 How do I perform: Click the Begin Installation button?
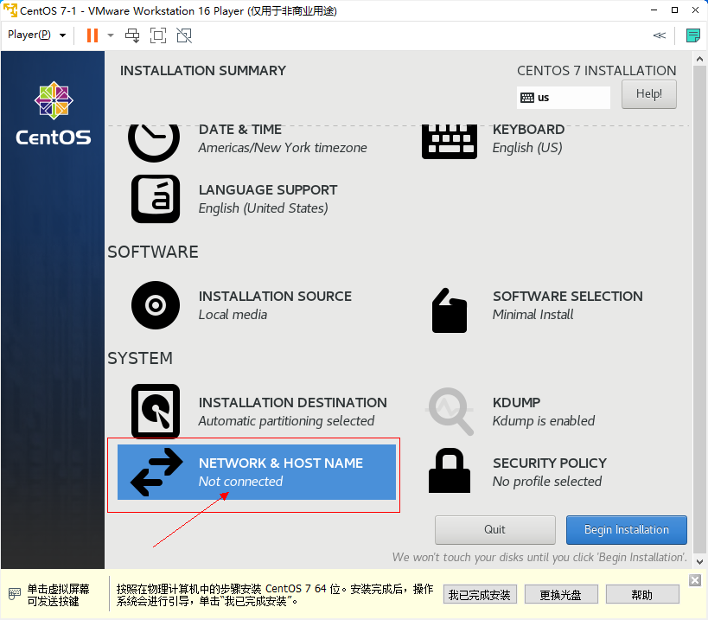coord(626,530)
